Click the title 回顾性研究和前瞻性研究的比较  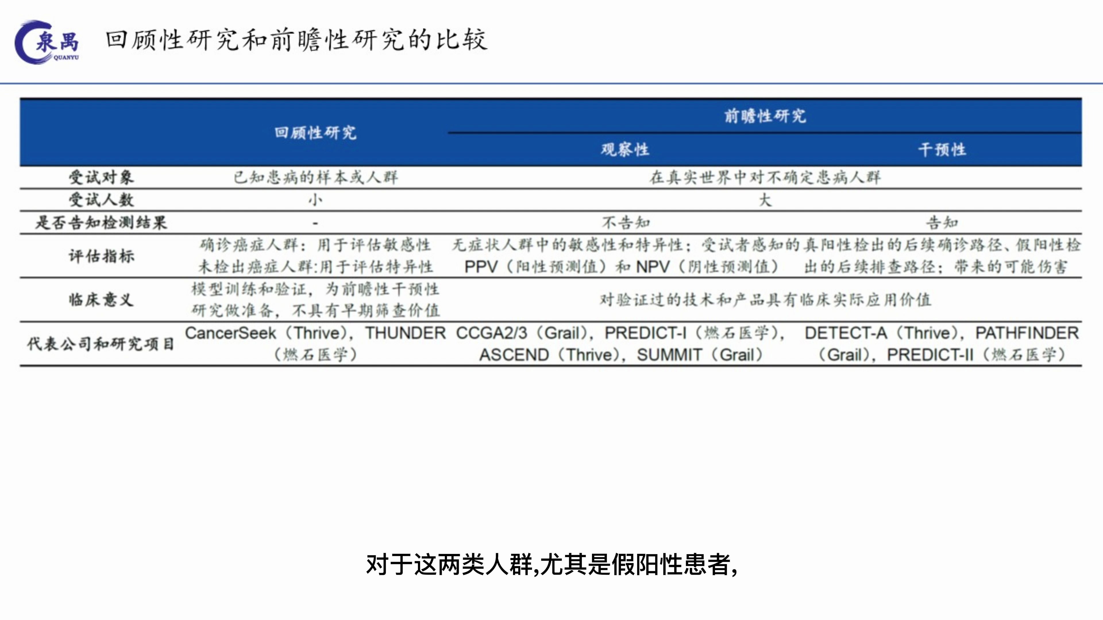[297, 40]
